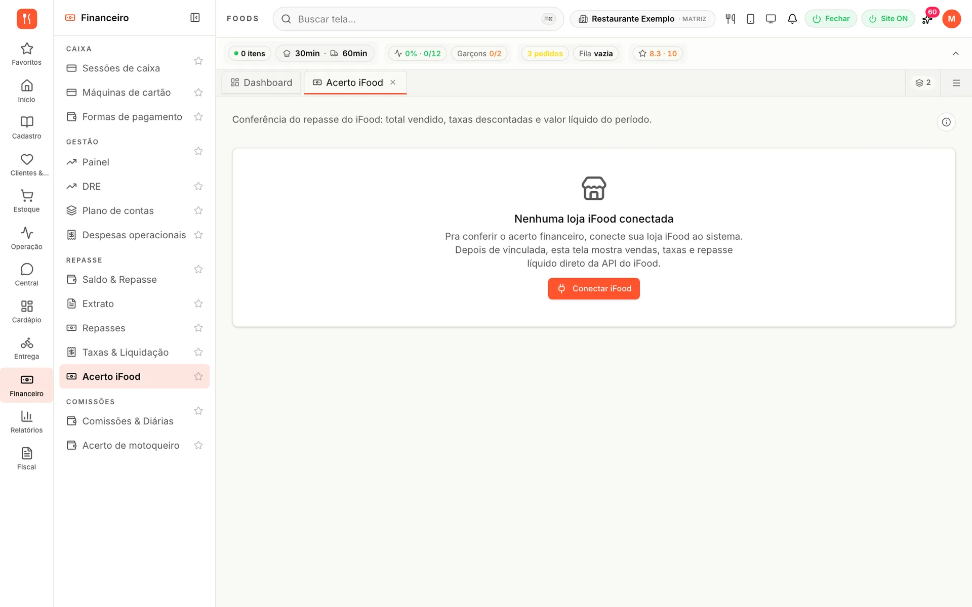Open Favoritos in the left rail
The height and width of the screenshot is (607, 972).
pos(26,54)
